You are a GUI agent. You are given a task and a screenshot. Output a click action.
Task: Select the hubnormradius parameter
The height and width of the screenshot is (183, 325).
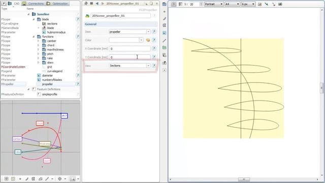pos(56,33)
